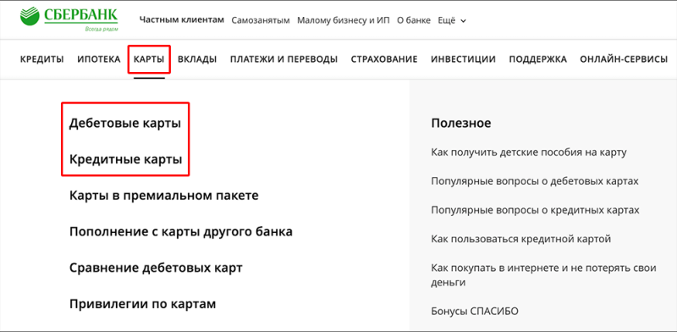Open the Страхование menu
Viewport: 677px width, 332px height.
coord(384,59)
